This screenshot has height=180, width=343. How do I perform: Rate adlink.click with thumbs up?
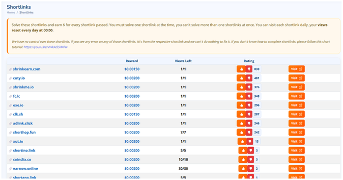coord(241,124)
